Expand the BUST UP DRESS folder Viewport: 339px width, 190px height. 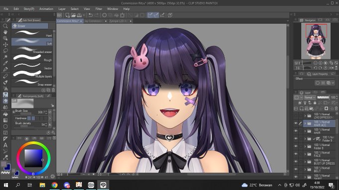click(305, 162)
